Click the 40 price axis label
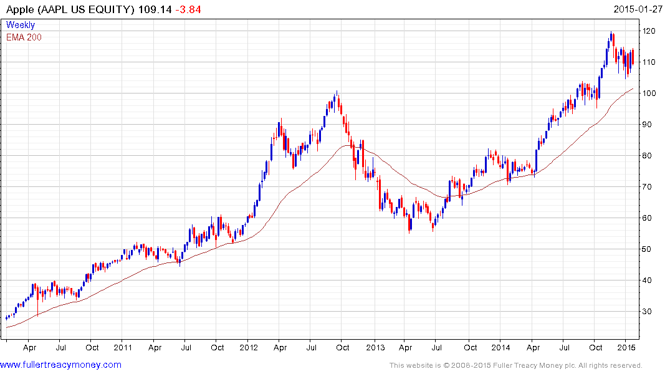This screenshot has height=374, width=670. point(647,280)
